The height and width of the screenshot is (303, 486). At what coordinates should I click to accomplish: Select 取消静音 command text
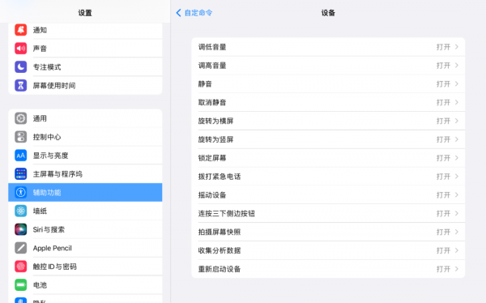tap(212, 102)
